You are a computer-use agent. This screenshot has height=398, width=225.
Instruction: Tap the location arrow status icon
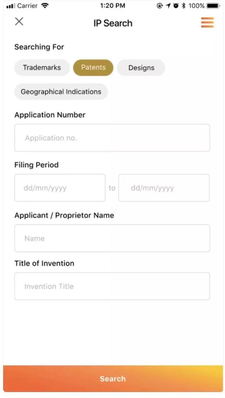(x=168, y=6)
